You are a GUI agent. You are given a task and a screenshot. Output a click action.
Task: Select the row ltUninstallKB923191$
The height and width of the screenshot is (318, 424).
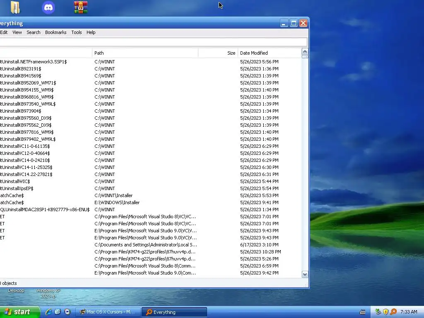151,69
